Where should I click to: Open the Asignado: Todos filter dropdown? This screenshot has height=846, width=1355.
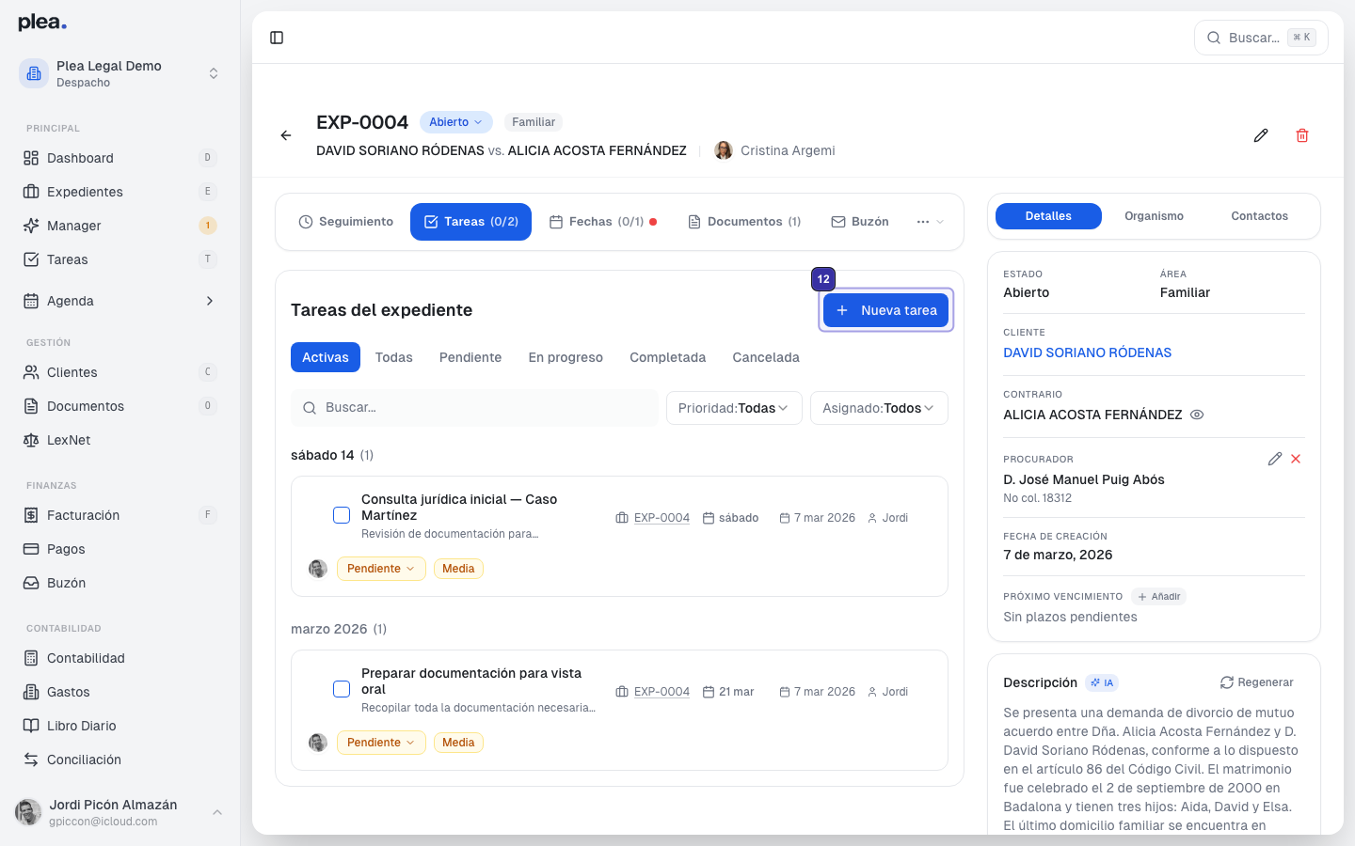pos(878,408)
